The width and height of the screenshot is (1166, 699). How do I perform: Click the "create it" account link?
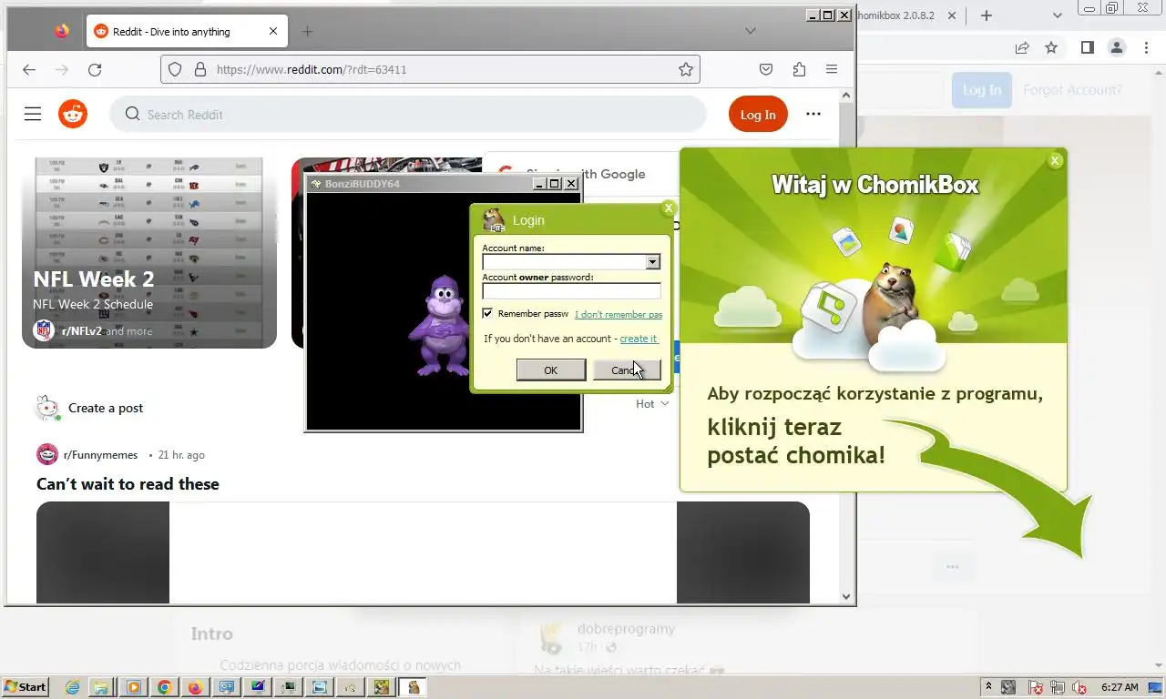click(639, 339)
